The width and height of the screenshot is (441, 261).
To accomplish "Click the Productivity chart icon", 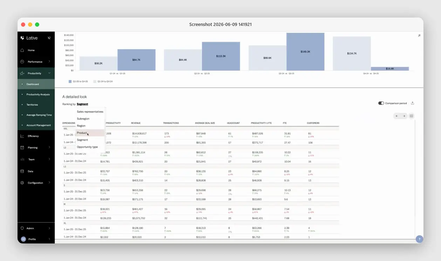I will click(22, 73).
